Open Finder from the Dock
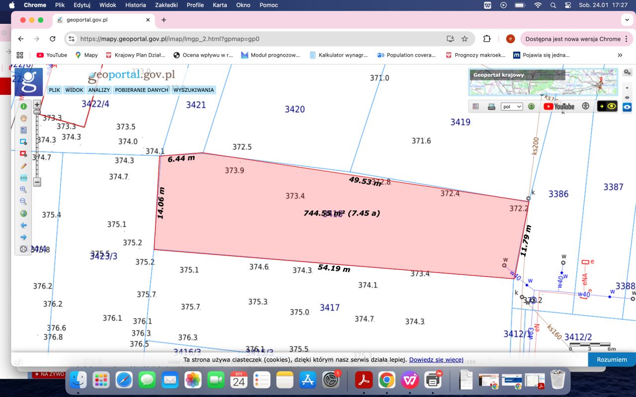The height and width of the screenshot is (397, 636). tap(79, 380)
